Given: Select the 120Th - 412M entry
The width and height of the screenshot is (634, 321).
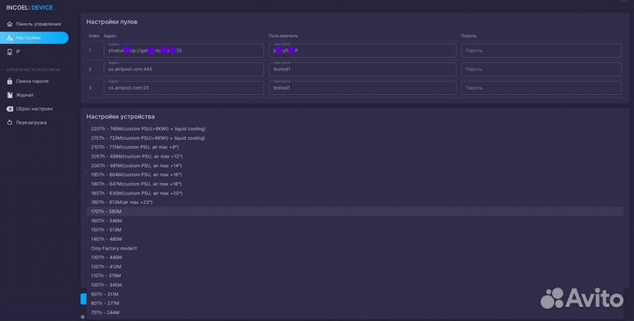Looking at the screenshot, I should (x=106, y=266).
